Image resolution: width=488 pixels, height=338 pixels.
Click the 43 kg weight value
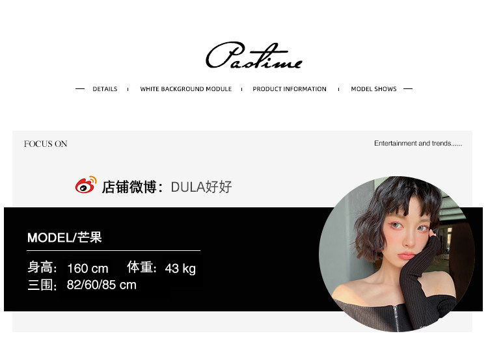180,268
